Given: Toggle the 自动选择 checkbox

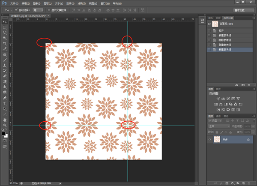Looking at the screenshot, I should click(16, 9).
